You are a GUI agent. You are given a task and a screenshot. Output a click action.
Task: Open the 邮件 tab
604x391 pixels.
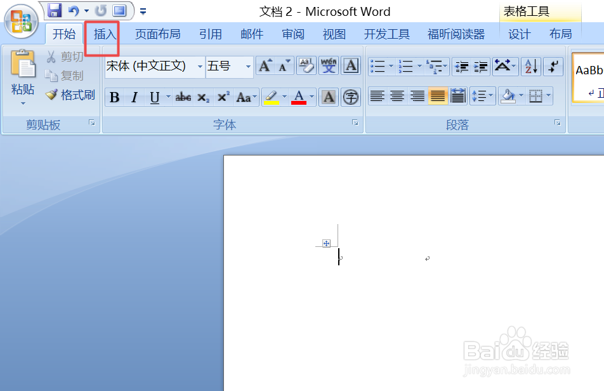pos(252,34)
